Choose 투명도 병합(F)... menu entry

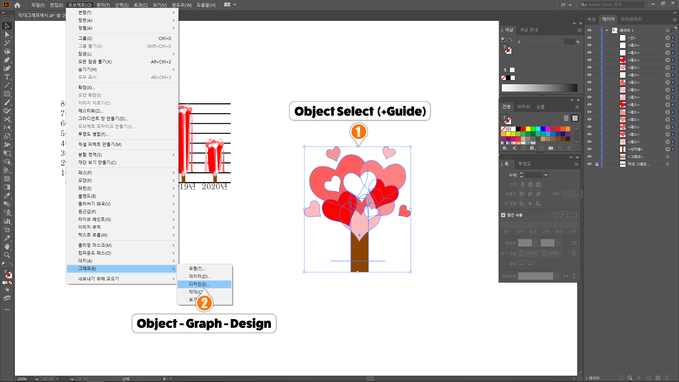(x=93, y=134)
